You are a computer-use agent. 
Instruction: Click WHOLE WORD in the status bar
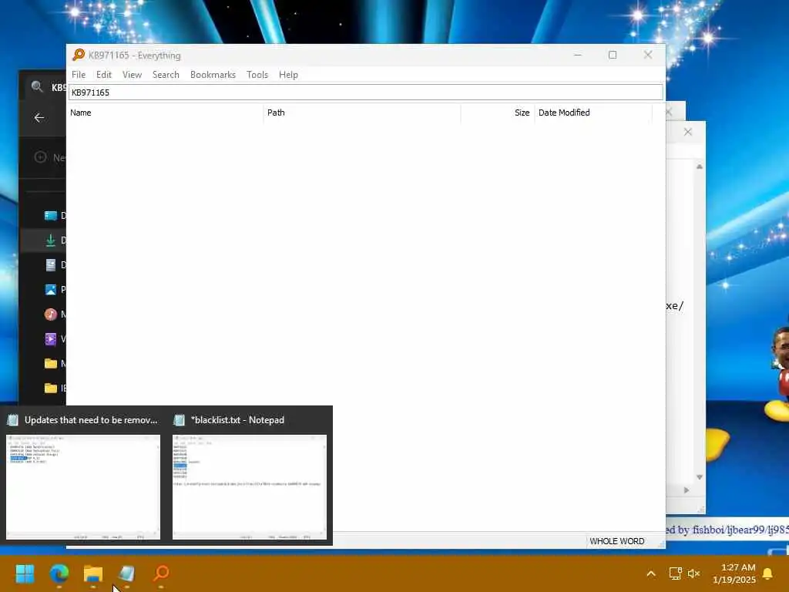point(616,541)
